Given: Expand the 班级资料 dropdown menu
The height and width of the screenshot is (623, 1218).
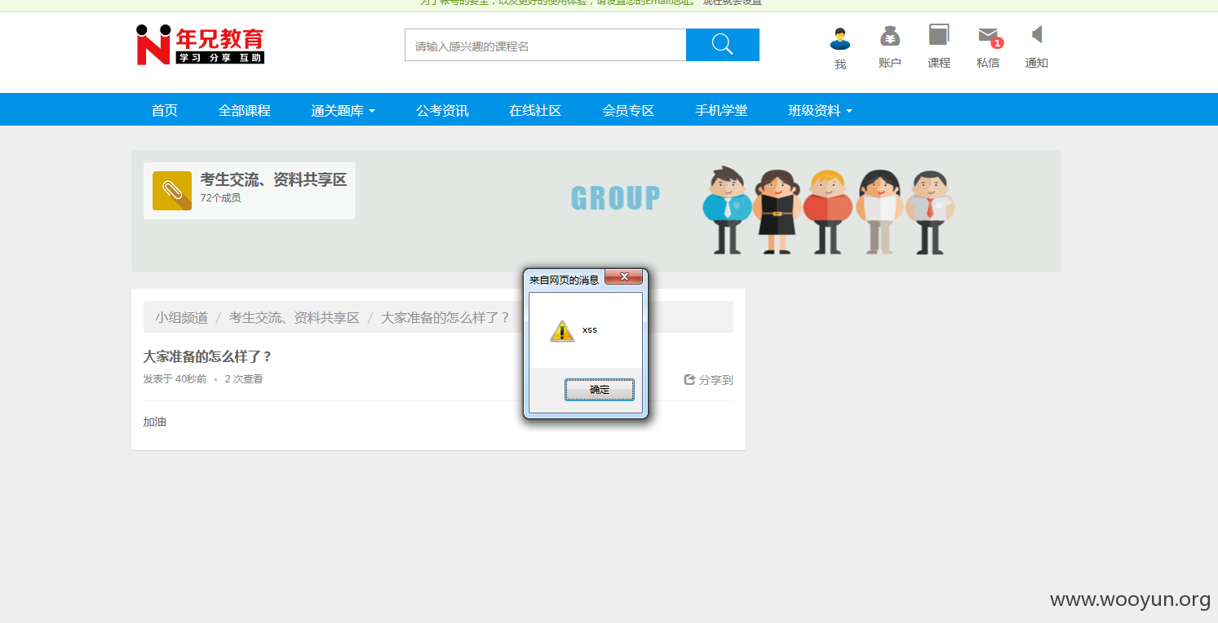Looking at the screenshot, I should [x=820, y=110].
